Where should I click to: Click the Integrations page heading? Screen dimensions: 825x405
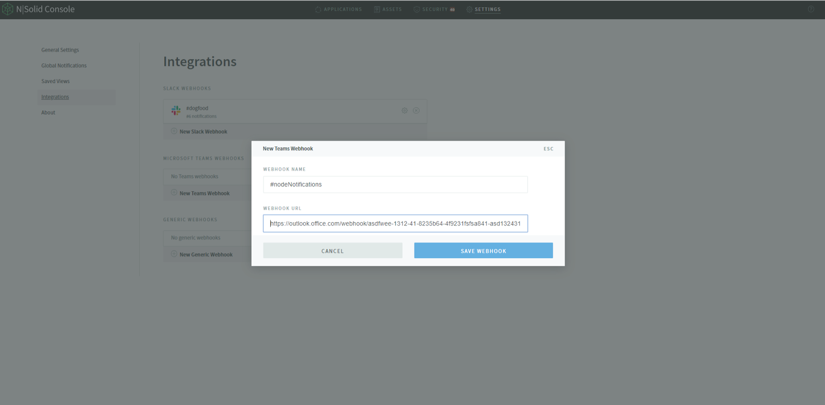[x=200, y=62]
